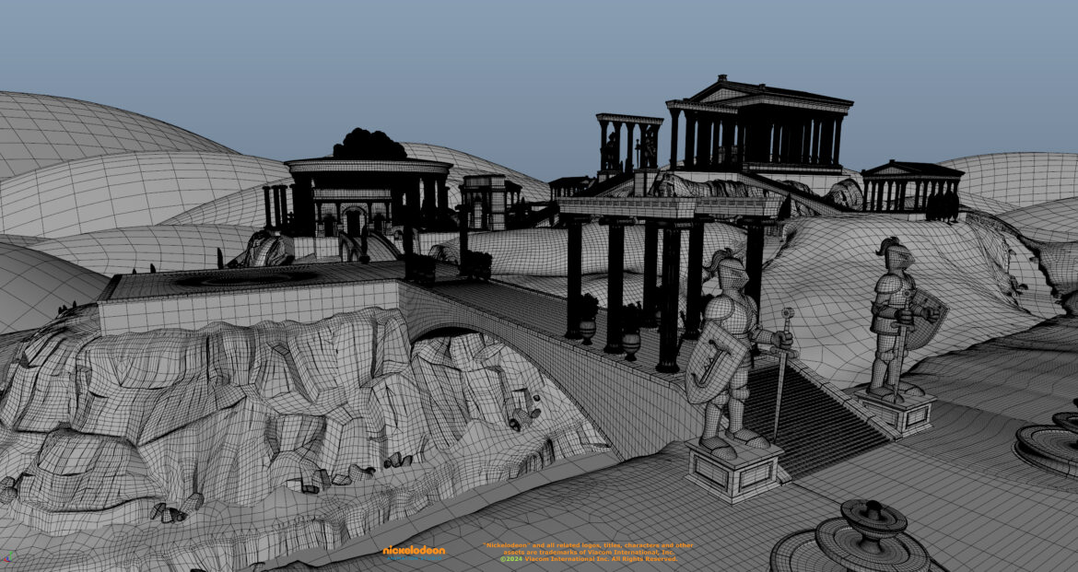The image size is (1078, 572).
Task: Select the ruined colonnade left of the temple
Action: [x=628, y=143]
